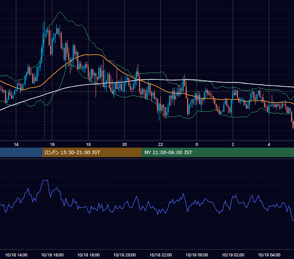Click the hour label 2 on price chart axis
Image resolution: width=294 pixels, height=259 pixels.
click(233, 145)
